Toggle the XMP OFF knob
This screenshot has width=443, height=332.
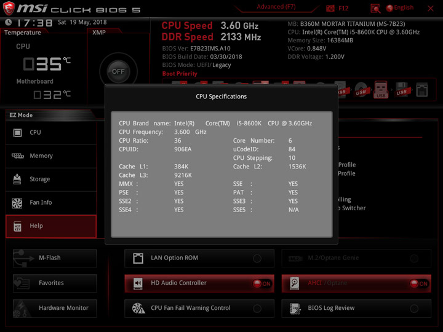pyautogui.click(x=118, y=71)
